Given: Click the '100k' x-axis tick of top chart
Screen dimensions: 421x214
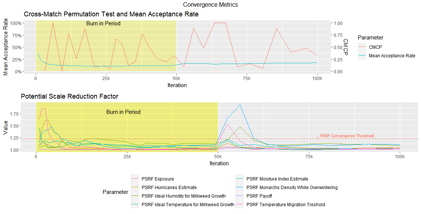Looking at the screenshot, I should [x=317, y=79].
